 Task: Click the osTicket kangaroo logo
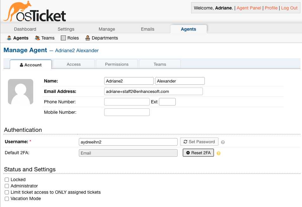[x=35, y=11]
